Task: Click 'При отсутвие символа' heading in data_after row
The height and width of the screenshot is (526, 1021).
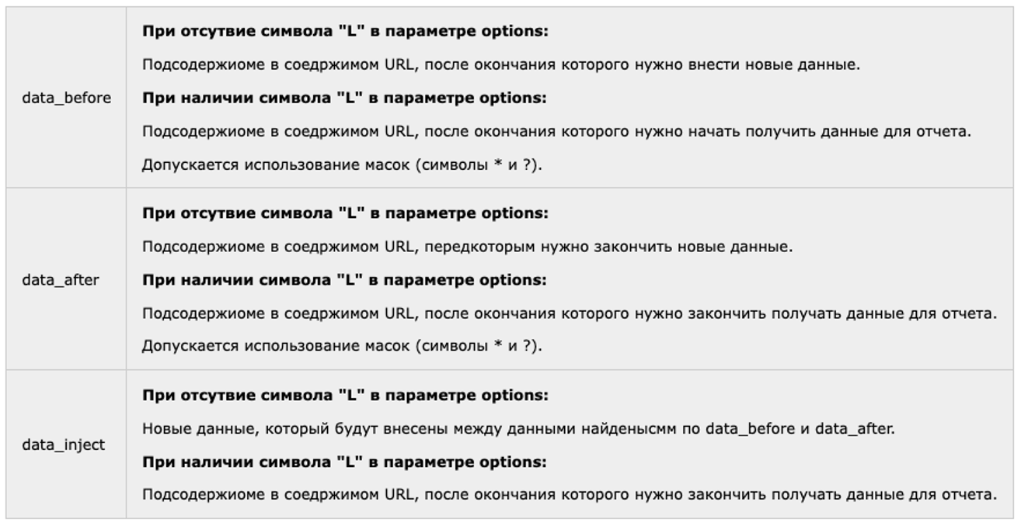Action: (x=345, y=213)
